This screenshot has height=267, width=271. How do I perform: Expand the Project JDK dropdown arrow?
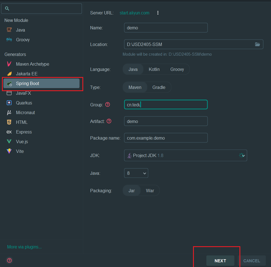tap(244, 155)
